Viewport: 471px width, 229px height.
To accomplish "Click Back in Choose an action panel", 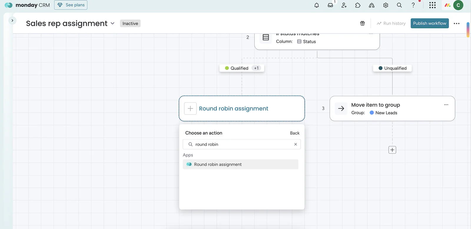I will [295, 133].
